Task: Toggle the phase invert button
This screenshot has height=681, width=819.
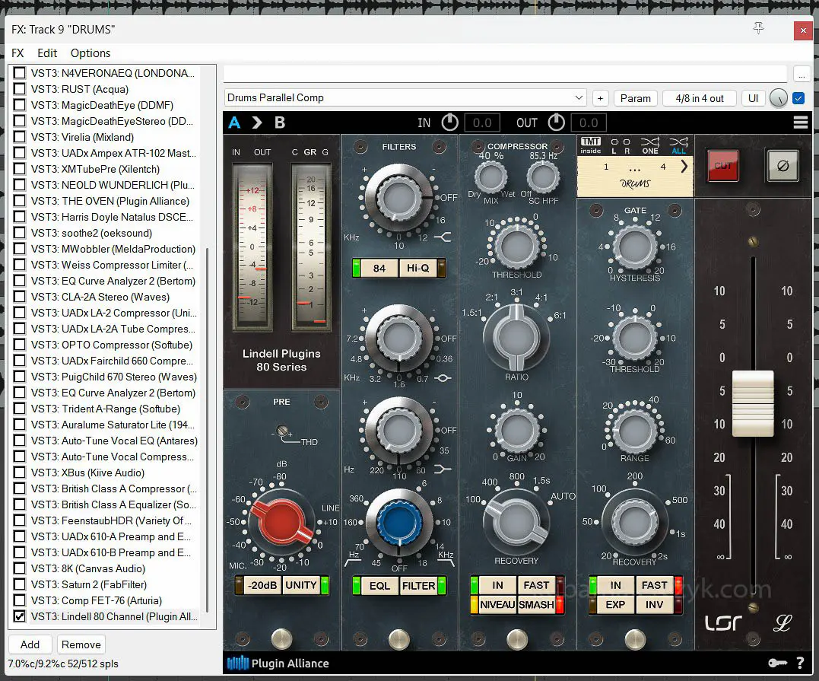Action: pos(782,164)
